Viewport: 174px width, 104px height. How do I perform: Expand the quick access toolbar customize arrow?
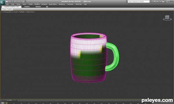tap(25, 1)
